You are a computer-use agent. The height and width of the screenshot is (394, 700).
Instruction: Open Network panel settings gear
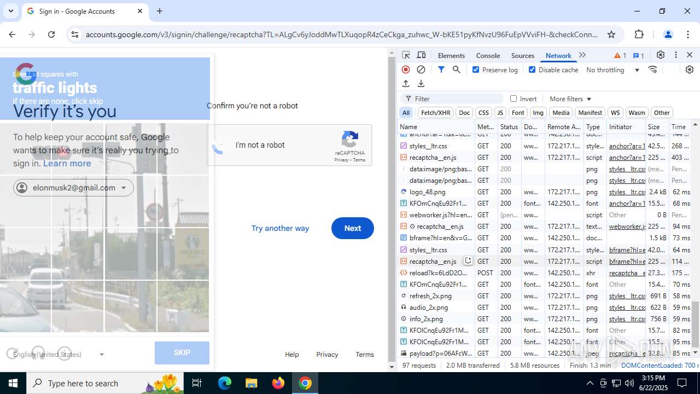689,69
